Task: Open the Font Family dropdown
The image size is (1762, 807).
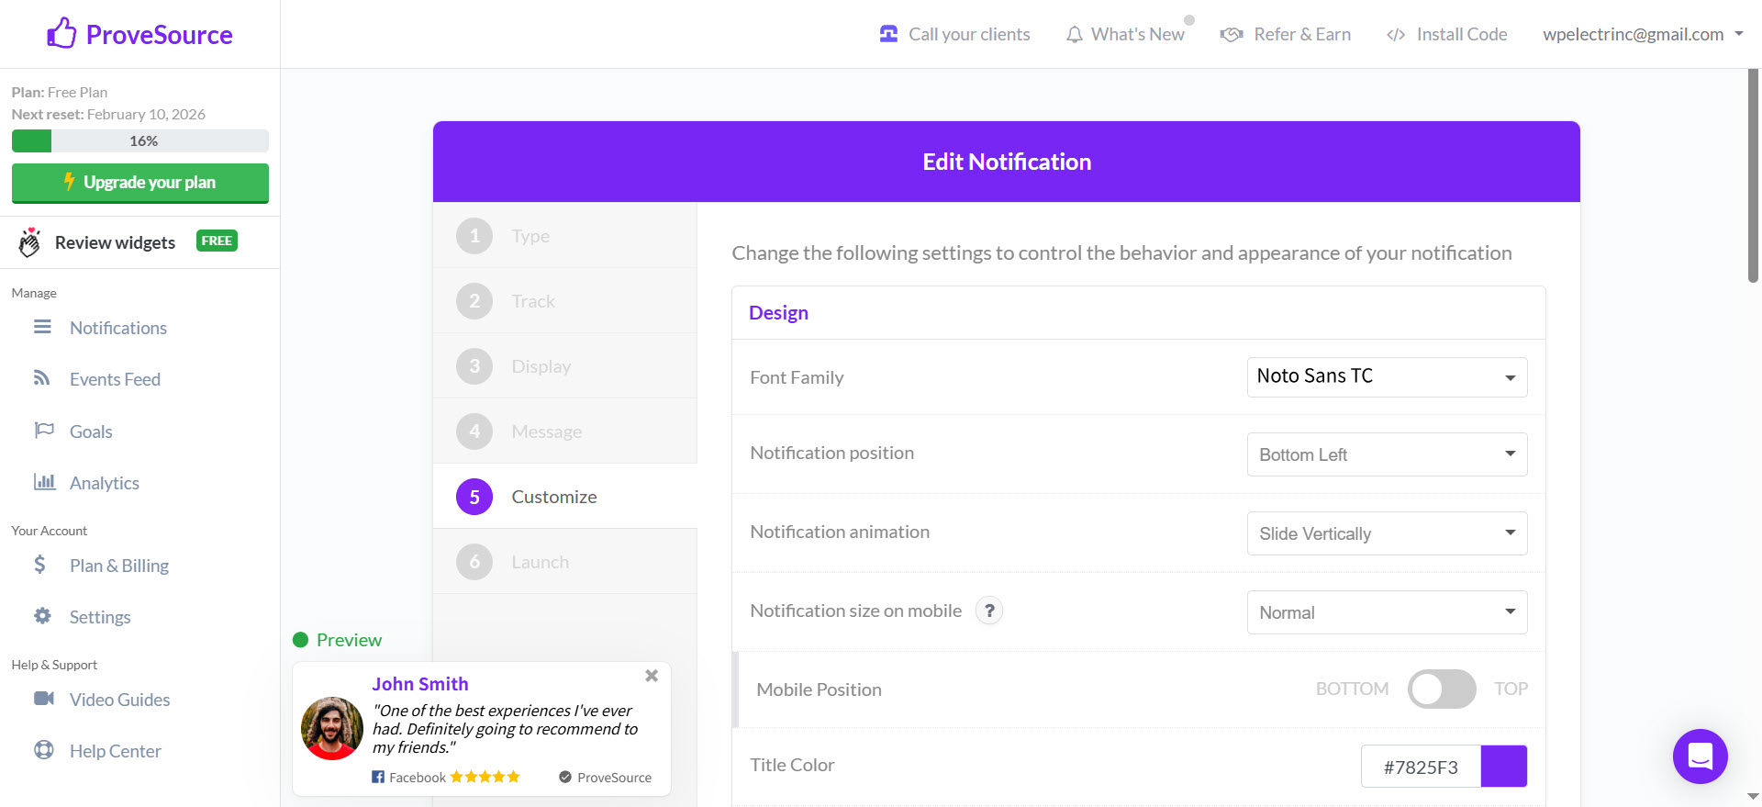Action: (1387, 377)
